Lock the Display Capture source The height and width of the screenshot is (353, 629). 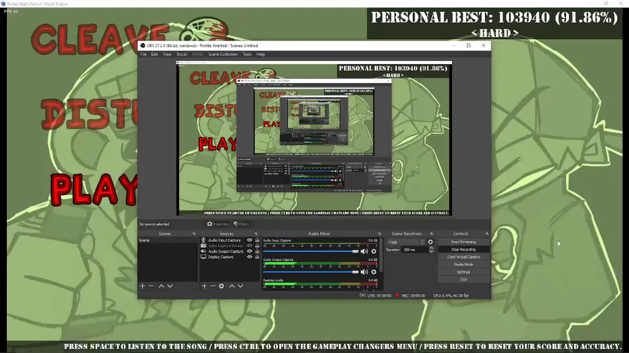click(257, 257)
